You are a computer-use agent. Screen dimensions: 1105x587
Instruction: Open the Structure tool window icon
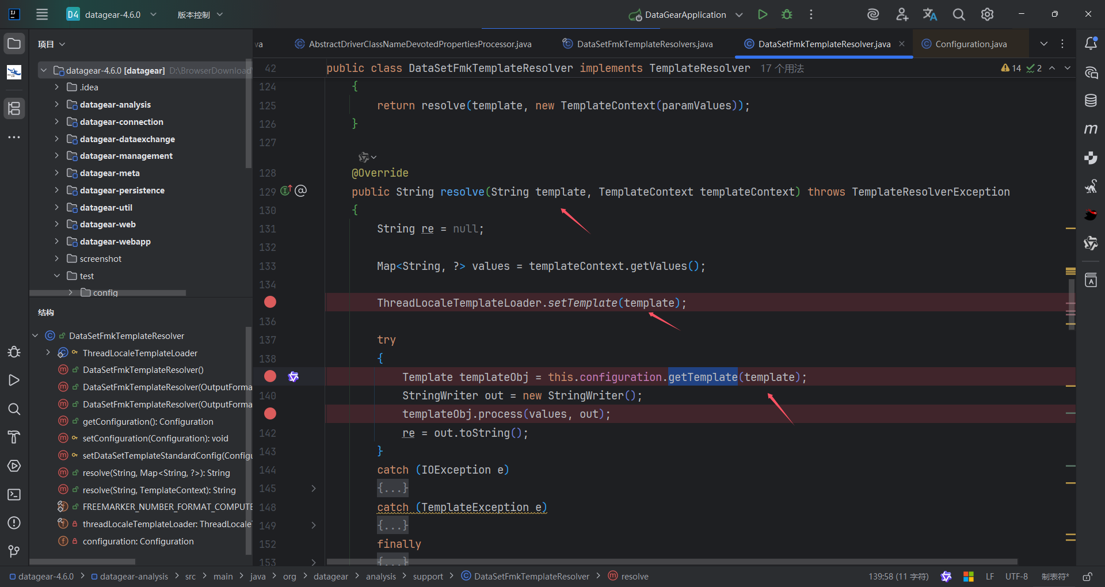pos(14,108)
